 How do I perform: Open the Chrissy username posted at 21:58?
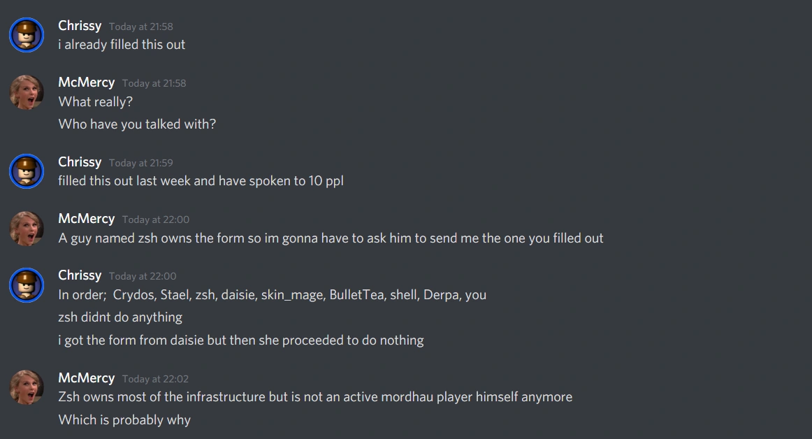[x=80, y=26]
